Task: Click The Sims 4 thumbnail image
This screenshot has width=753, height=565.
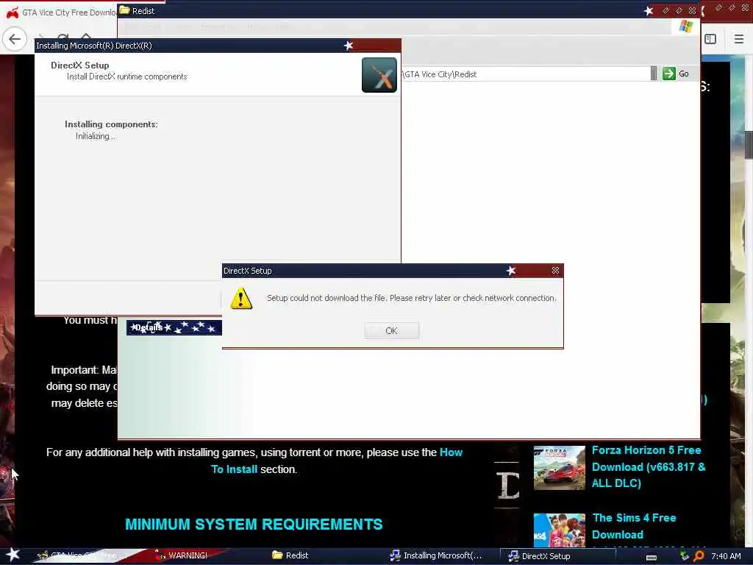Action: 559,530
